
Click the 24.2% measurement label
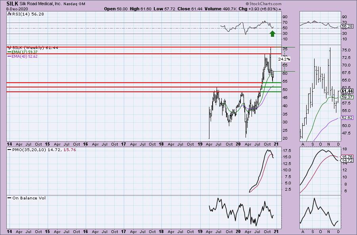[284, 59]
